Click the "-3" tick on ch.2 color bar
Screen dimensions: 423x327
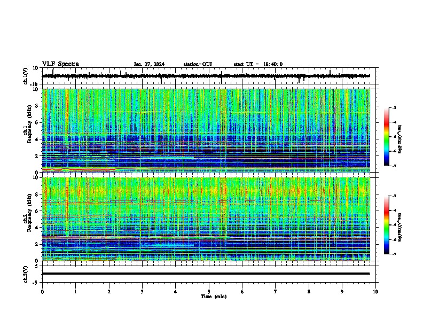(x=394, y=196)
